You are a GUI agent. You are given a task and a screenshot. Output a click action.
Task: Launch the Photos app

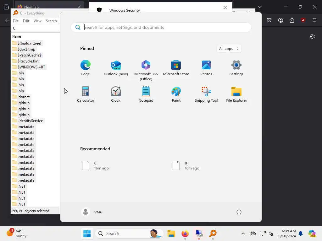click(x=206, y=68)
